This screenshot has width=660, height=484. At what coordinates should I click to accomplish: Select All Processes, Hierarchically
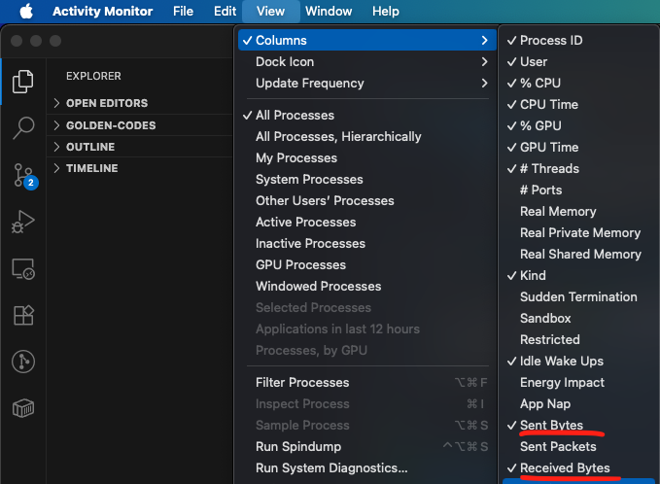click(367, 137)
